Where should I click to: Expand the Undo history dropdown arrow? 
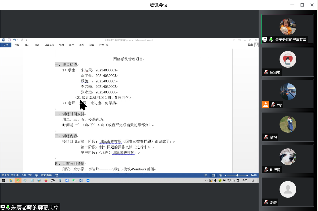coord(18,40)
